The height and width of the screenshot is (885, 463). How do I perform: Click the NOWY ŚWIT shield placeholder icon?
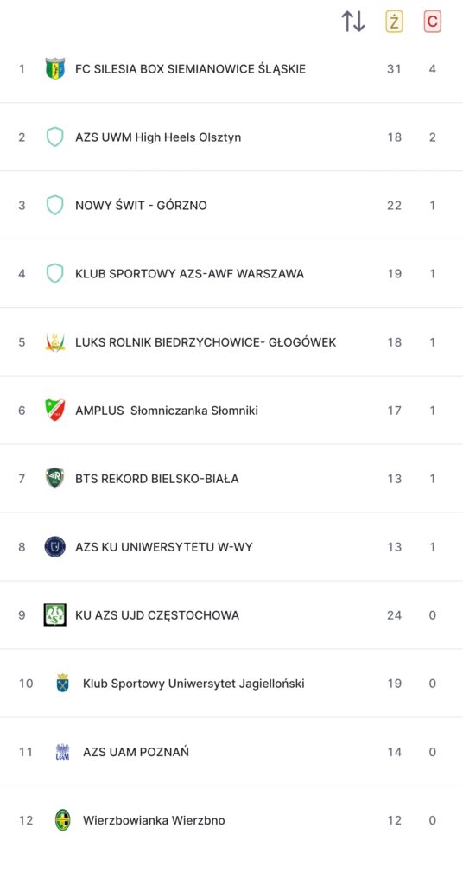click(54, 206)
